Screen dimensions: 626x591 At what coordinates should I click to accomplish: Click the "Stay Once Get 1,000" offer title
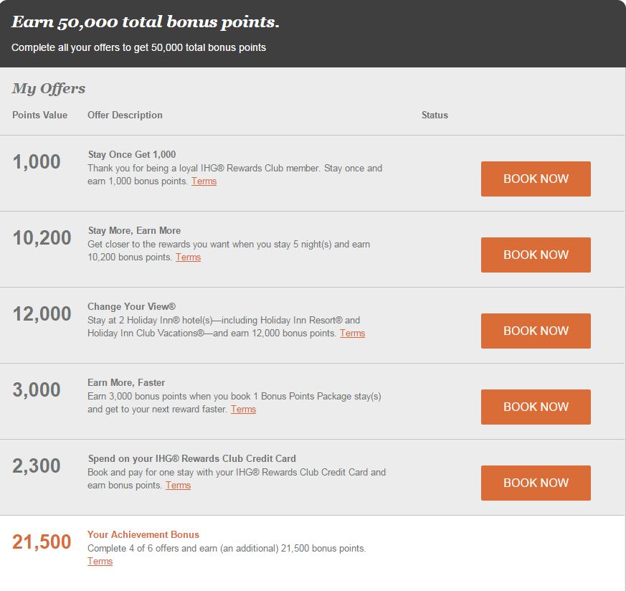(x=132, y=154)
